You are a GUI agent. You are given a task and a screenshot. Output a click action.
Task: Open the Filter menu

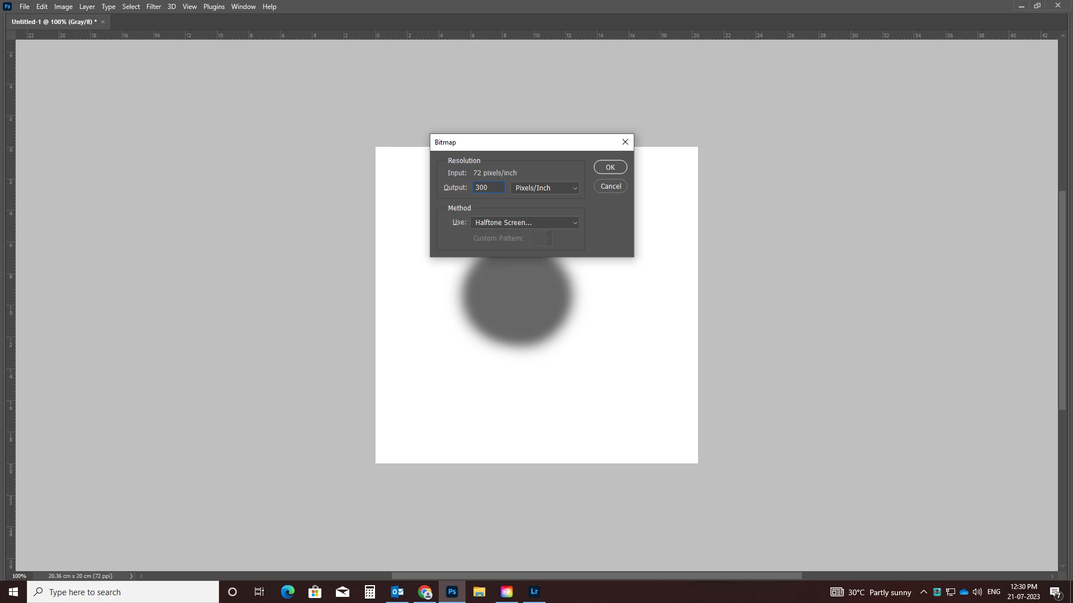153,7
